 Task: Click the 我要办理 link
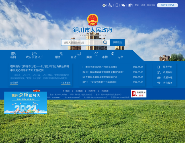[168, 78]
